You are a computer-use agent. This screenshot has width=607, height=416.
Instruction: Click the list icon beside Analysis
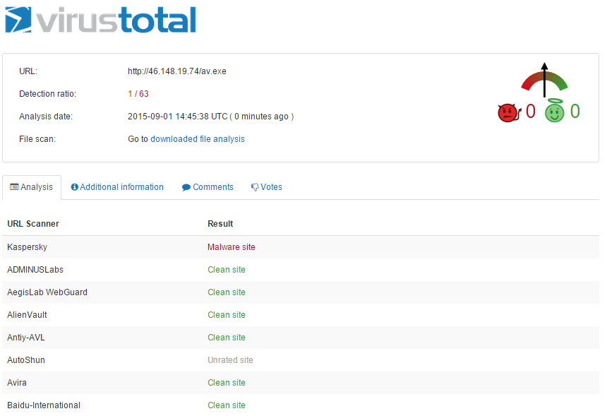coord(14,187)
